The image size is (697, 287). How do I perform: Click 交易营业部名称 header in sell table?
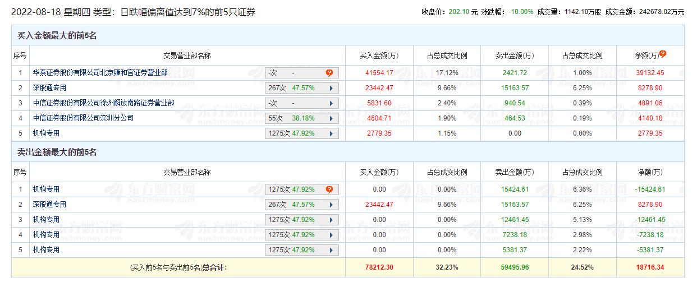pyautogui.click(x=187, y=173)
